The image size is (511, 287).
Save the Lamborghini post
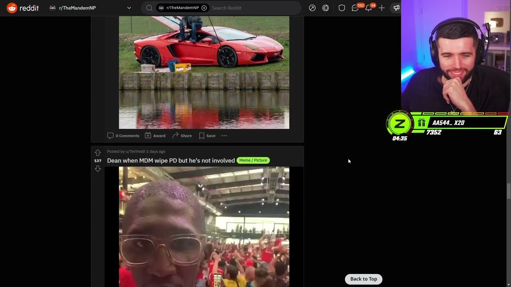(x=207, y=136)
